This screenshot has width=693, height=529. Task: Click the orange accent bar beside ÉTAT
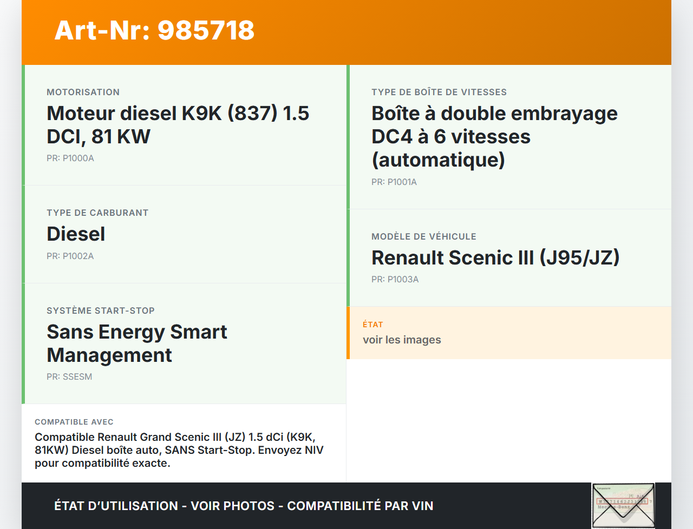[x=348, y=333]
